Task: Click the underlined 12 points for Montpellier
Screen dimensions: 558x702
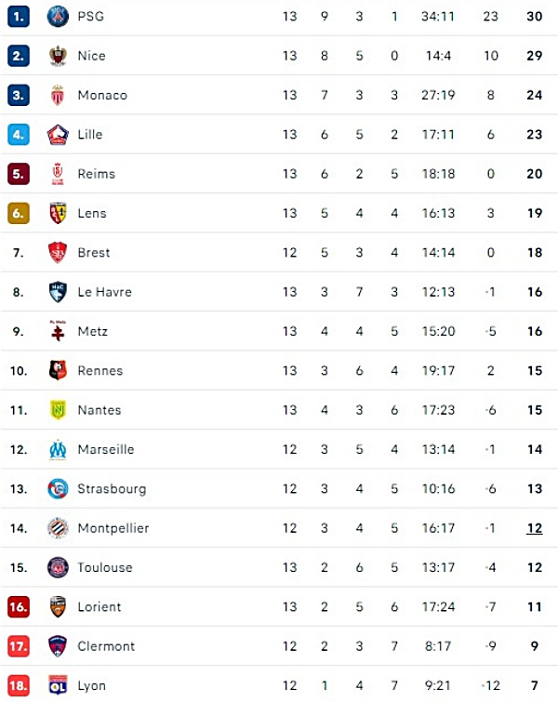Action: [534, 528]
